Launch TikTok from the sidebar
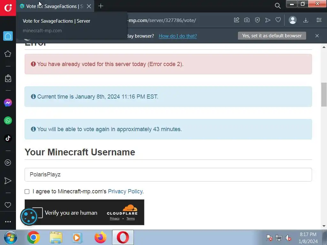 pos(8,138)
